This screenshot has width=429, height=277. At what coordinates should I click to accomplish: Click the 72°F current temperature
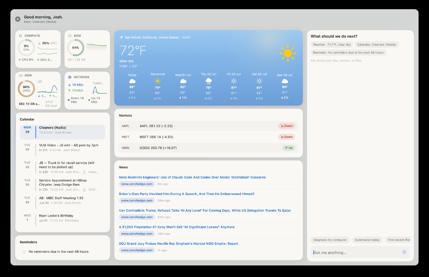coord(133,51)
